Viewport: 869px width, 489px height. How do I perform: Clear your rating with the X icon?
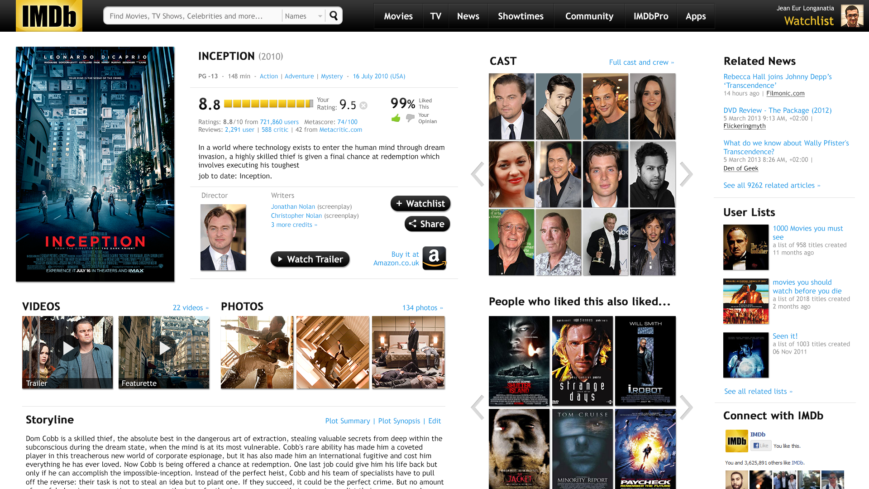[363, 105]
